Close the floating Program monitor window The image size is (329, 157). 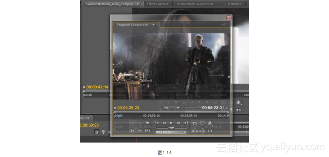(229, 18)
